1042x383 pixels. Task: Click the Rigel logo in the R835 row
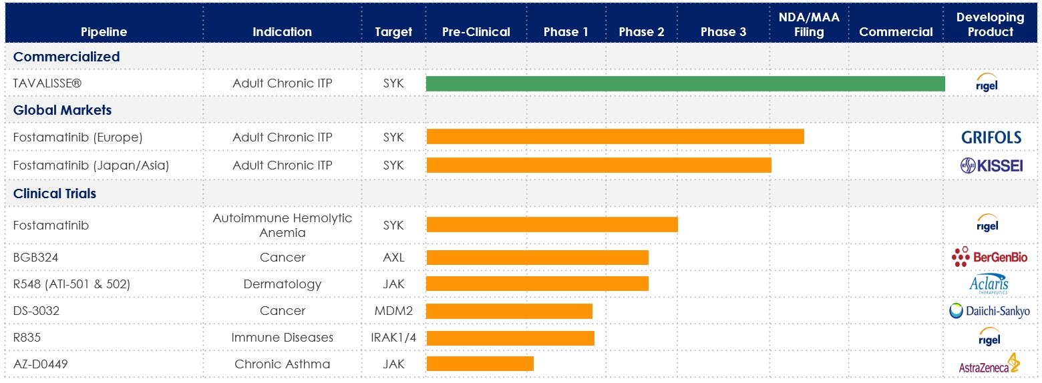click(987, 338)
